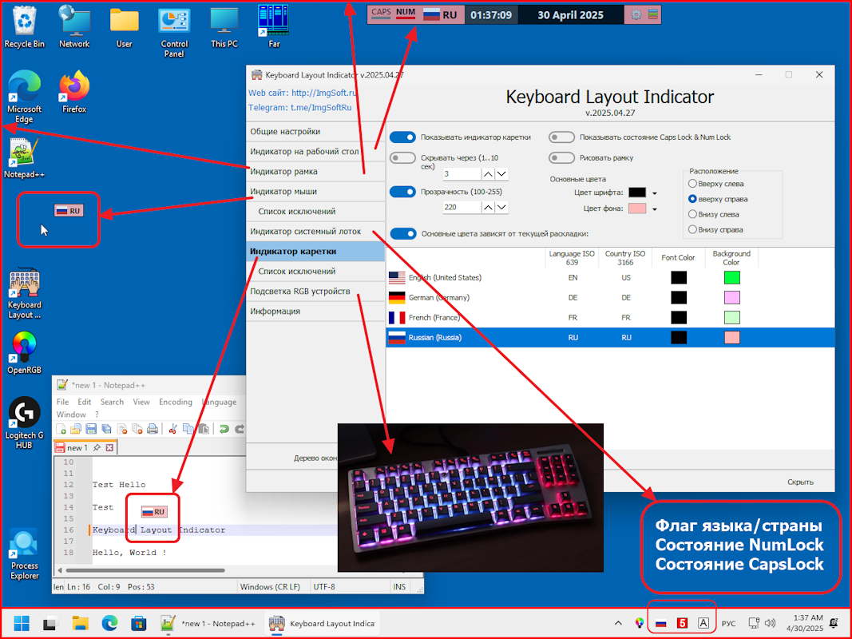The height and width of the screenshot is (639, 852).
Task: Click the letter A tray icon
Action: coord(703,623)
